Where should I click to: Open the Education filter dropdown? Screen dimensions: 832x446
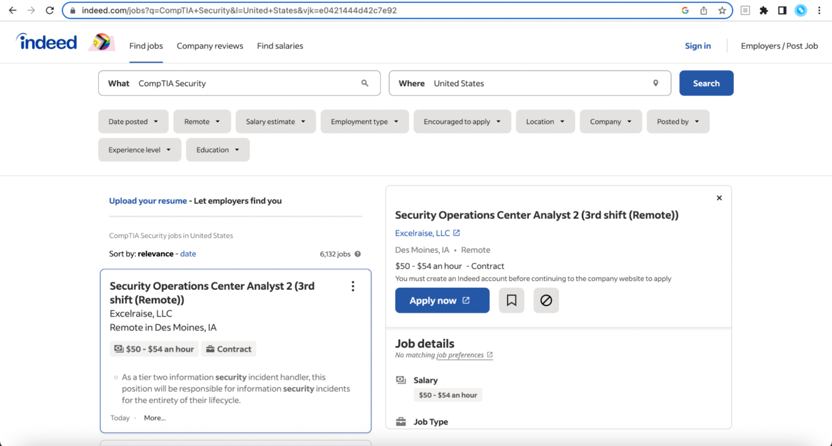click(218, 150)
